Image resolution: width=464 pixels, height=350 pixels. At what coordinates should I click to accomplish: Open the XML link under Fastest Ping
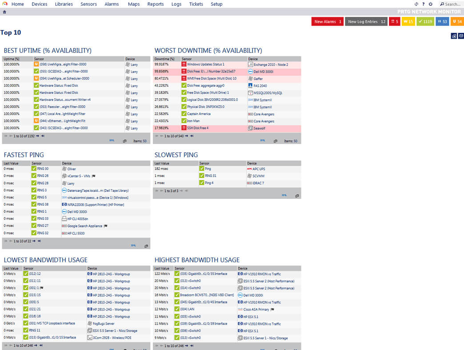click(x=133, y=245)
